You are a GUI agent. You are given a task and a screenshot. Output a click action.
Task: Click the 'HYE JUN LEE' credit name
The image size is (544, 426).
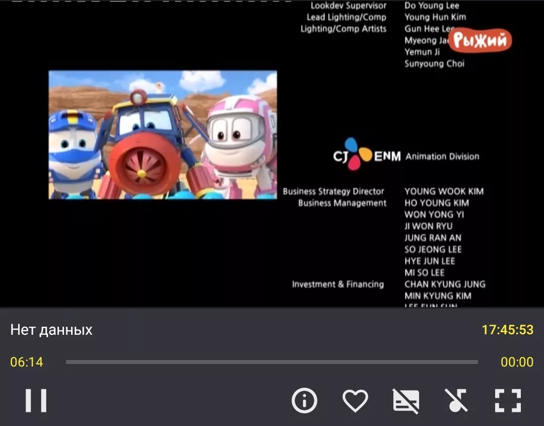point(430,261)
